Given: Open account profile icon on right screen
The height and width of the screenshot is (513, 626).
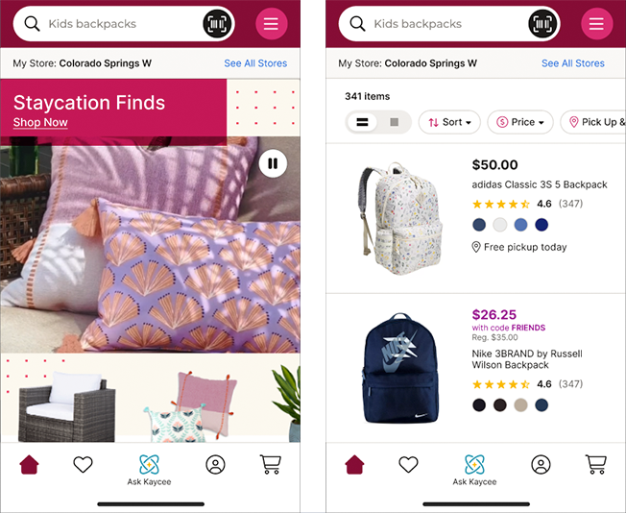Looking at the screenshot, I should point(541,465).
